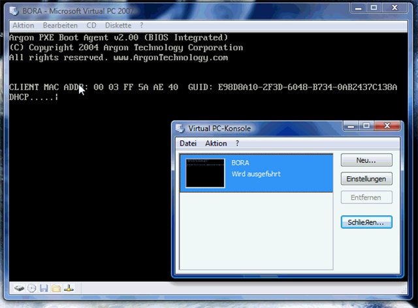Image resolution: width=418 pixels, height=308 pixels.
Task: Close the Virtual PC-Konsole window
Action: click(387, 125)
